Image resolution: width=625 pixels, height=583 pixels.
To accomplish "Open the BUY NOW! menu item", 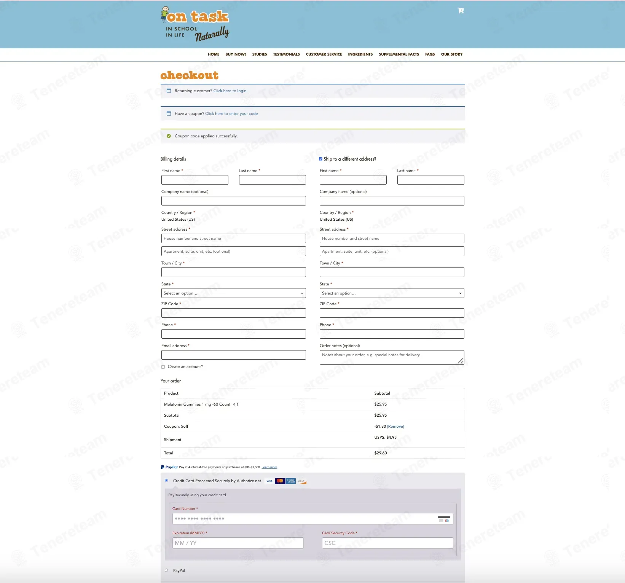I will click(236, 54).
